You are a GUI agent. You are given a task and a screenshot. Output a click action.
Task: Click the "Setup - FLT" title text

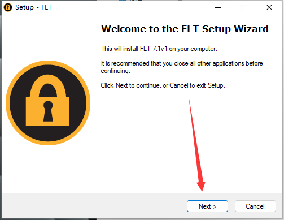point(33,7)
